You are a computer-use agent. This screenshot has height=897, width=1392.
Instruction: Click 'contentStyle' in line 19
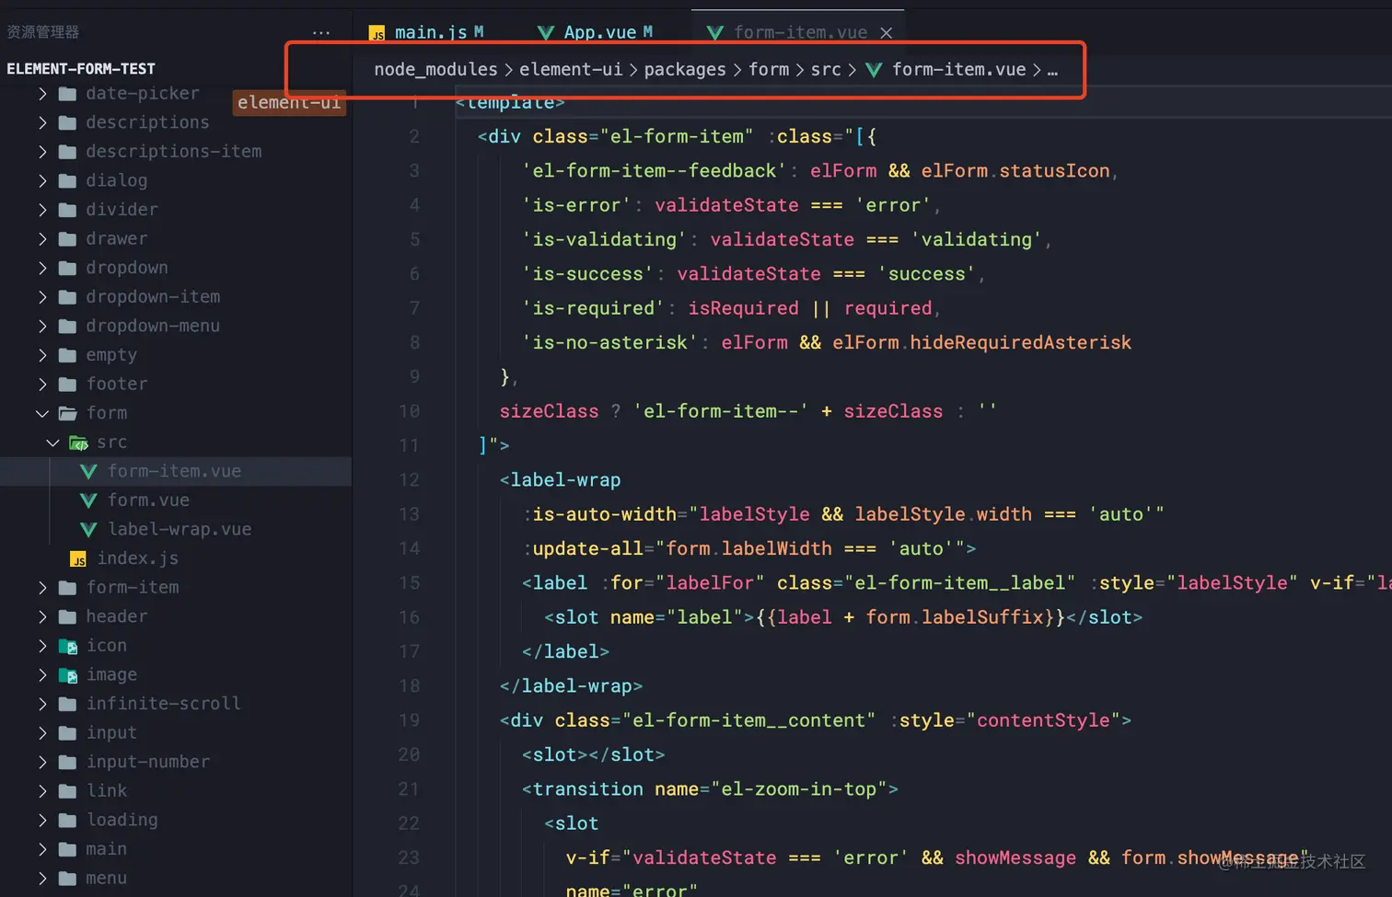1043,720
